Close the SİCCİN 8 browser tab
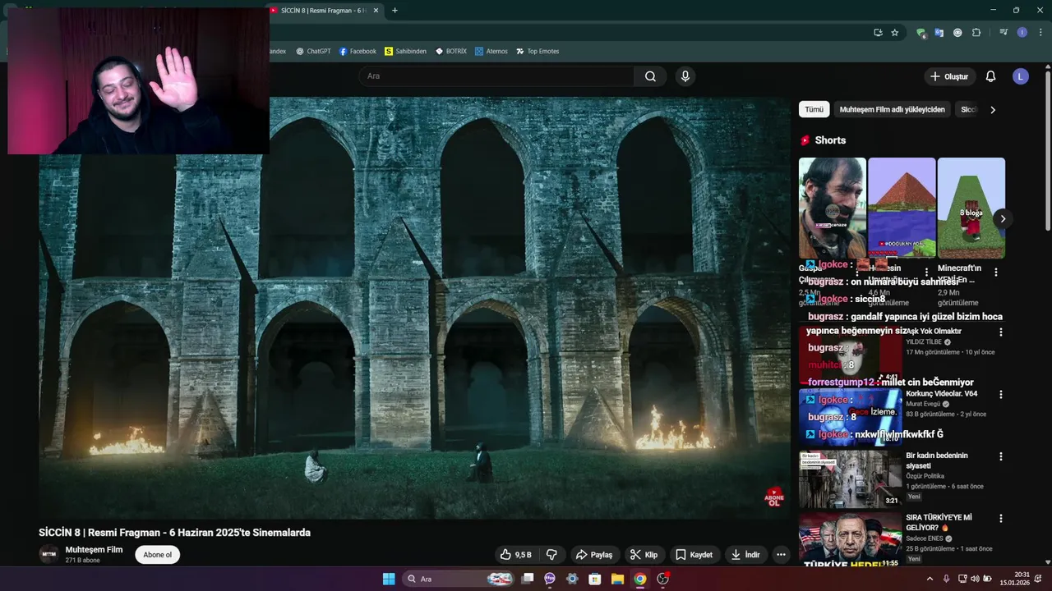The height and width of the screenshot is (591, 1052). (376, 11)
